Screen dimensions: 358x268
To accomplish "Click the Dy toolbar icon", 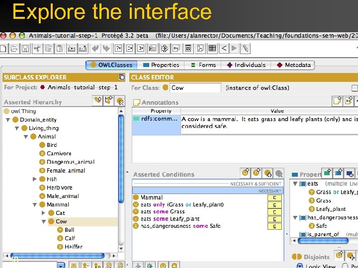I will (177, 49).
